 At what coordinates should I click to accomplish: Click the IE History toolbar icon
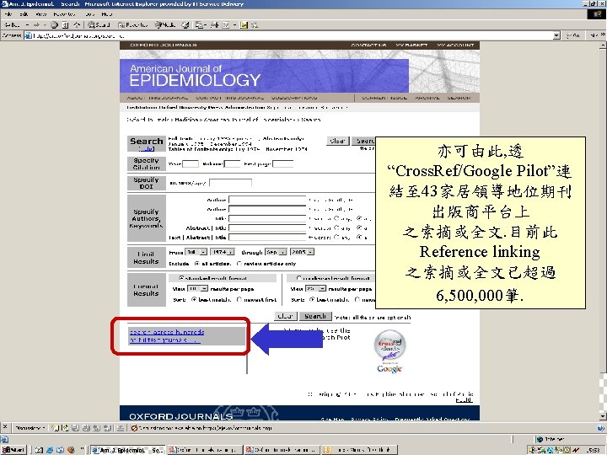(185, 24)
